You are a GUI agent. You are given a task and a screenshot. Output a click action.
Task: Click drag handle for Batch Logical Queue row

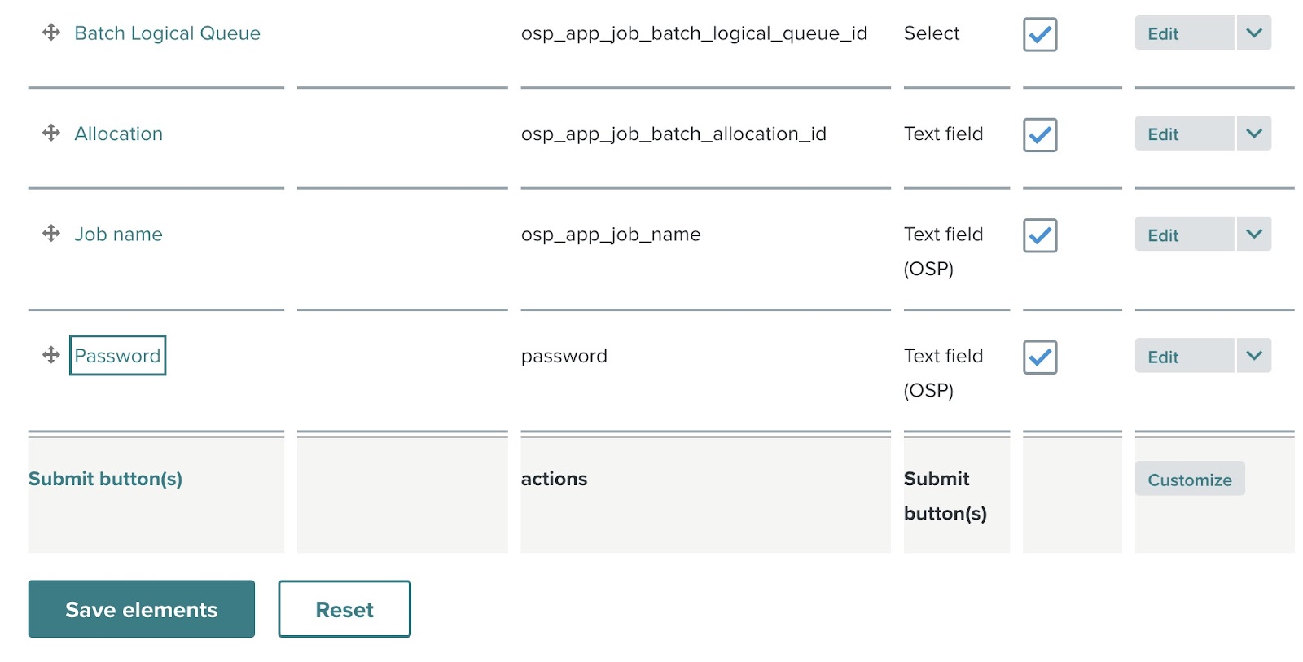click(x=51, y=33)
